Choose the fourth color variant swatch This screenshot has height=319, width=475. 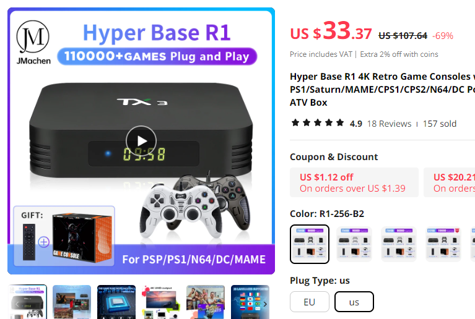tap(443, 244)
